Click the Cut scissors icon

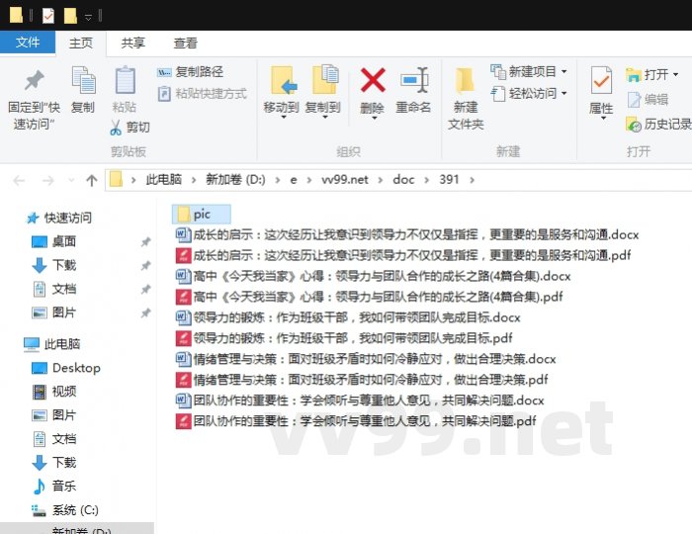(116, 128)
